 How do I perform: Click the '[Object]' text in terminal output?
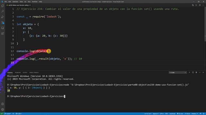pyautogui.click(x=37, y=88)
